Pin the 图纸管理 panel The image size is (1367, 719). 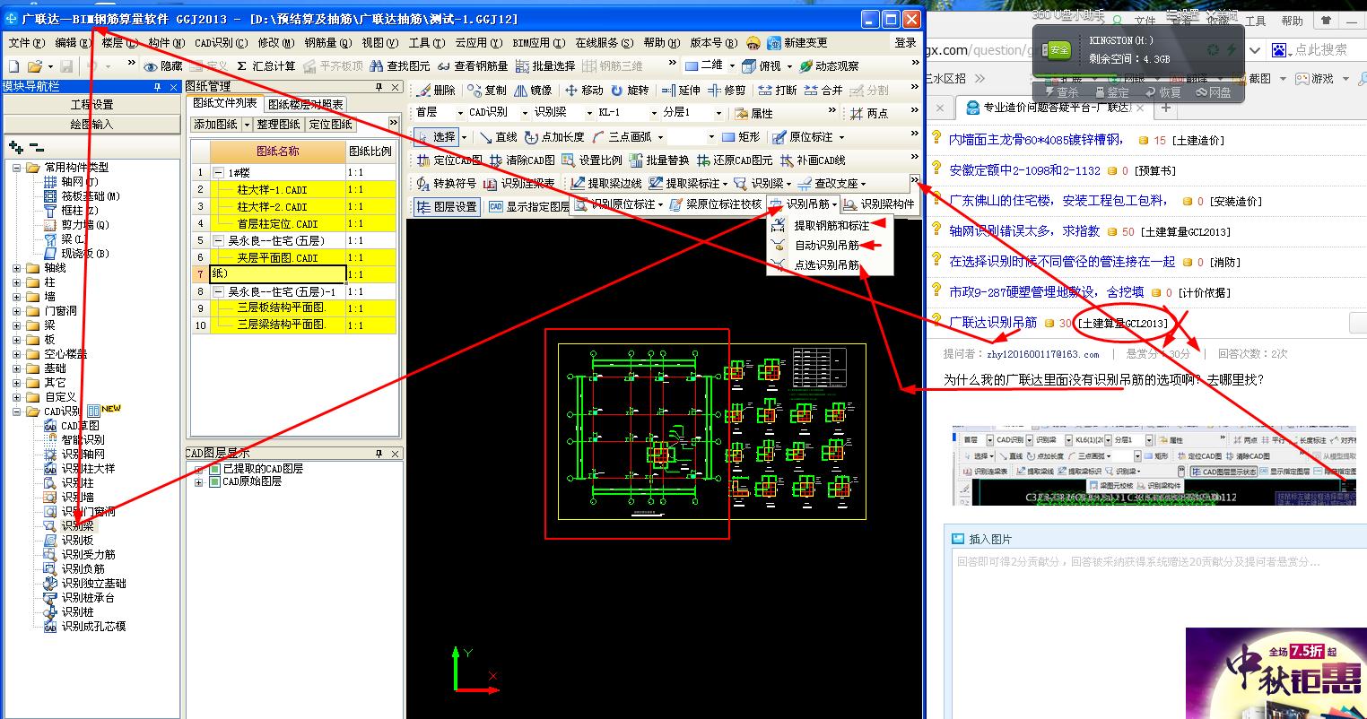tap(379, 87)
